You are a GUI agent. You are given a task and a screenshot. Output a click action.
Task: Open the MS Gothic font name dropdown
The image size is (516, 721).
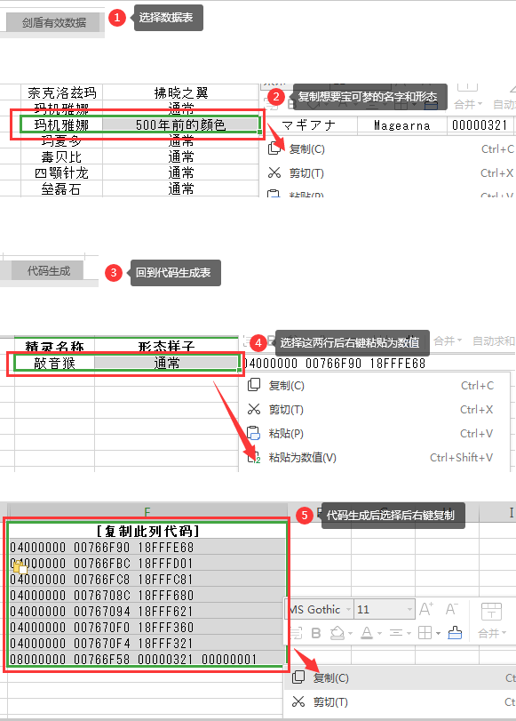[348, 610]
